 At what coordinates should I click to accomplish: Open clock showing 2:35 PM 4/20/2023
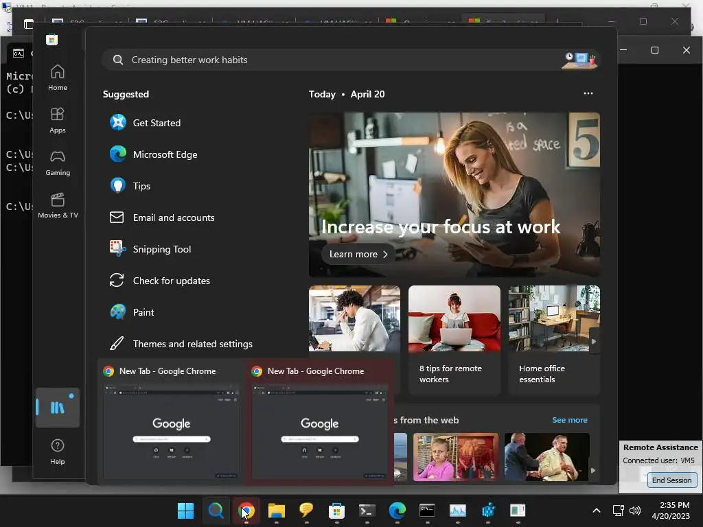[671, 511]
